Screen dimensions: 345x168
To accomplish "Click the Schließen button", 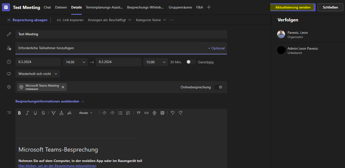I will point(330,7).
